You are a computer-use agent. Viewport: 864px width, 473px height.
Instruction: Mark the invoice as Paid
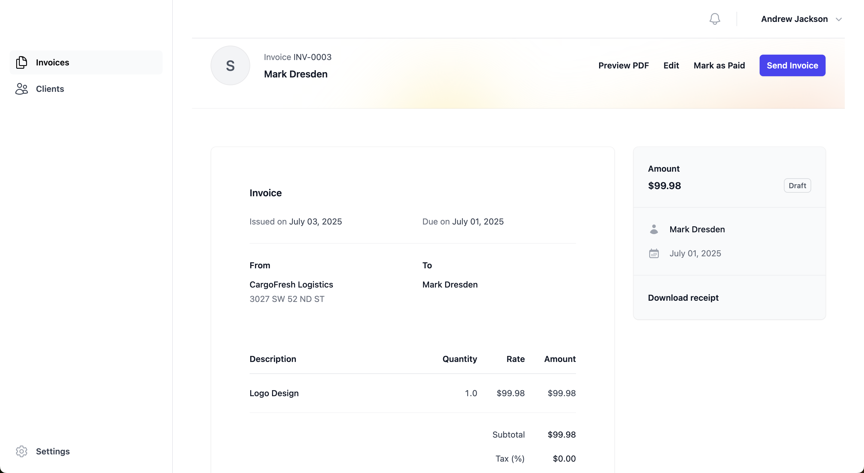click(719, 65)
